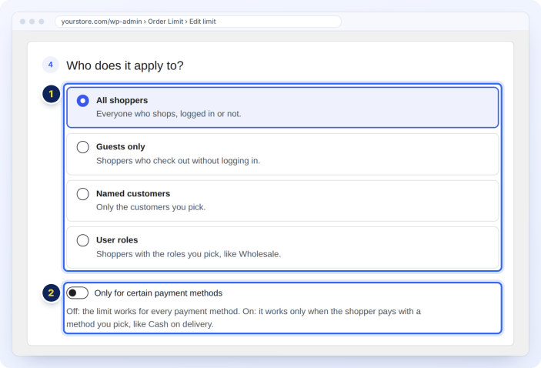Click the 'All shoppers' bold label
The image size is (541, 368).
click(x=122, y=100)
